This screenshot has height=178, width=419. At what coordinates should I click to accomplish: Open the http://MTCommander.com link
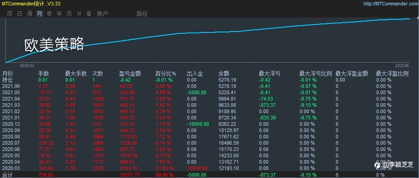click(x=391, y=4)
